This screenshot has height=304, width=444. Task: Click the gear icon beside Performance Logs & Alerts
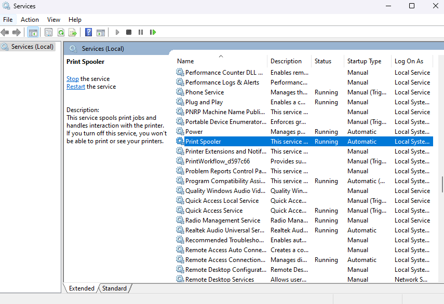(180, 82)
